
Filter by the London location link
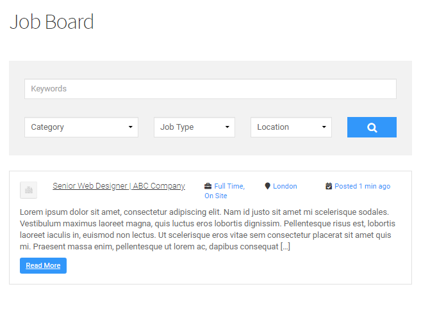tap(285, 186)
